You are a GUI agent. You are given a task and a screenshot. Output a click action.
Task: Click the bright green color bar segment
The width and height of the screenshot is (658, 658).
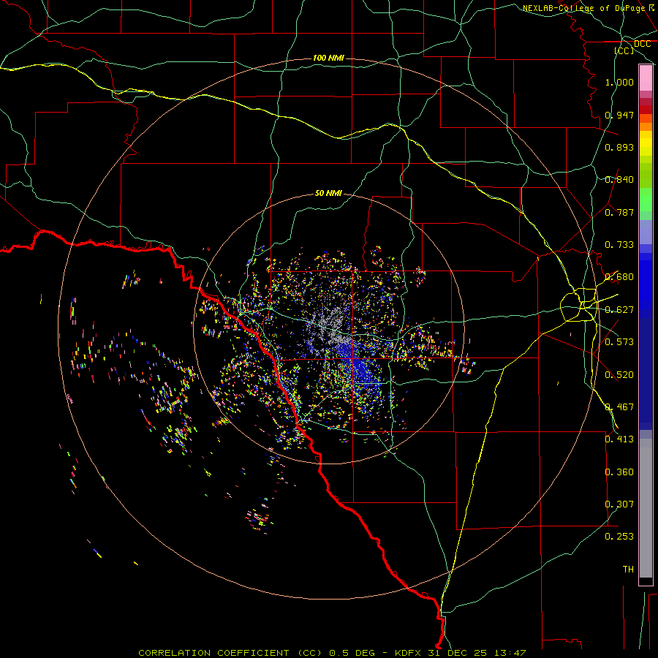[646, 200]
